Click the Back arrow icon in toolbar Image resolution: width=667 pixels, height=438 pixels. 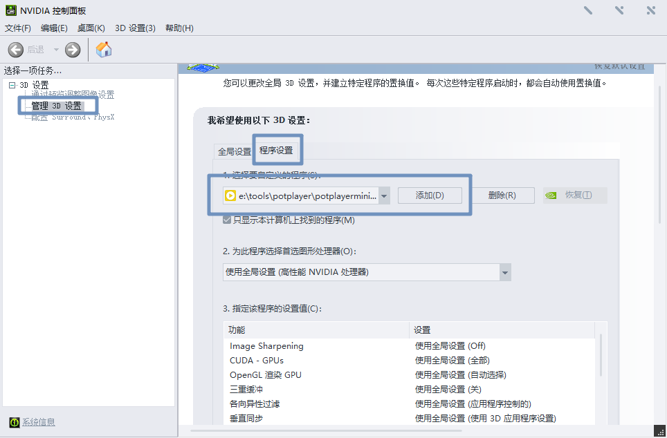point(16,50)
